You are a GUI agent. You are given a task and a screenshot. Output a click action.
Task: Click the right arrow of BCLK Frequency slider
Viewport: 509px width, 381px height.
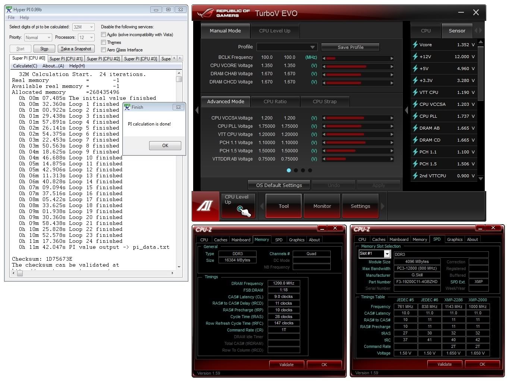(x=392, y=58)
